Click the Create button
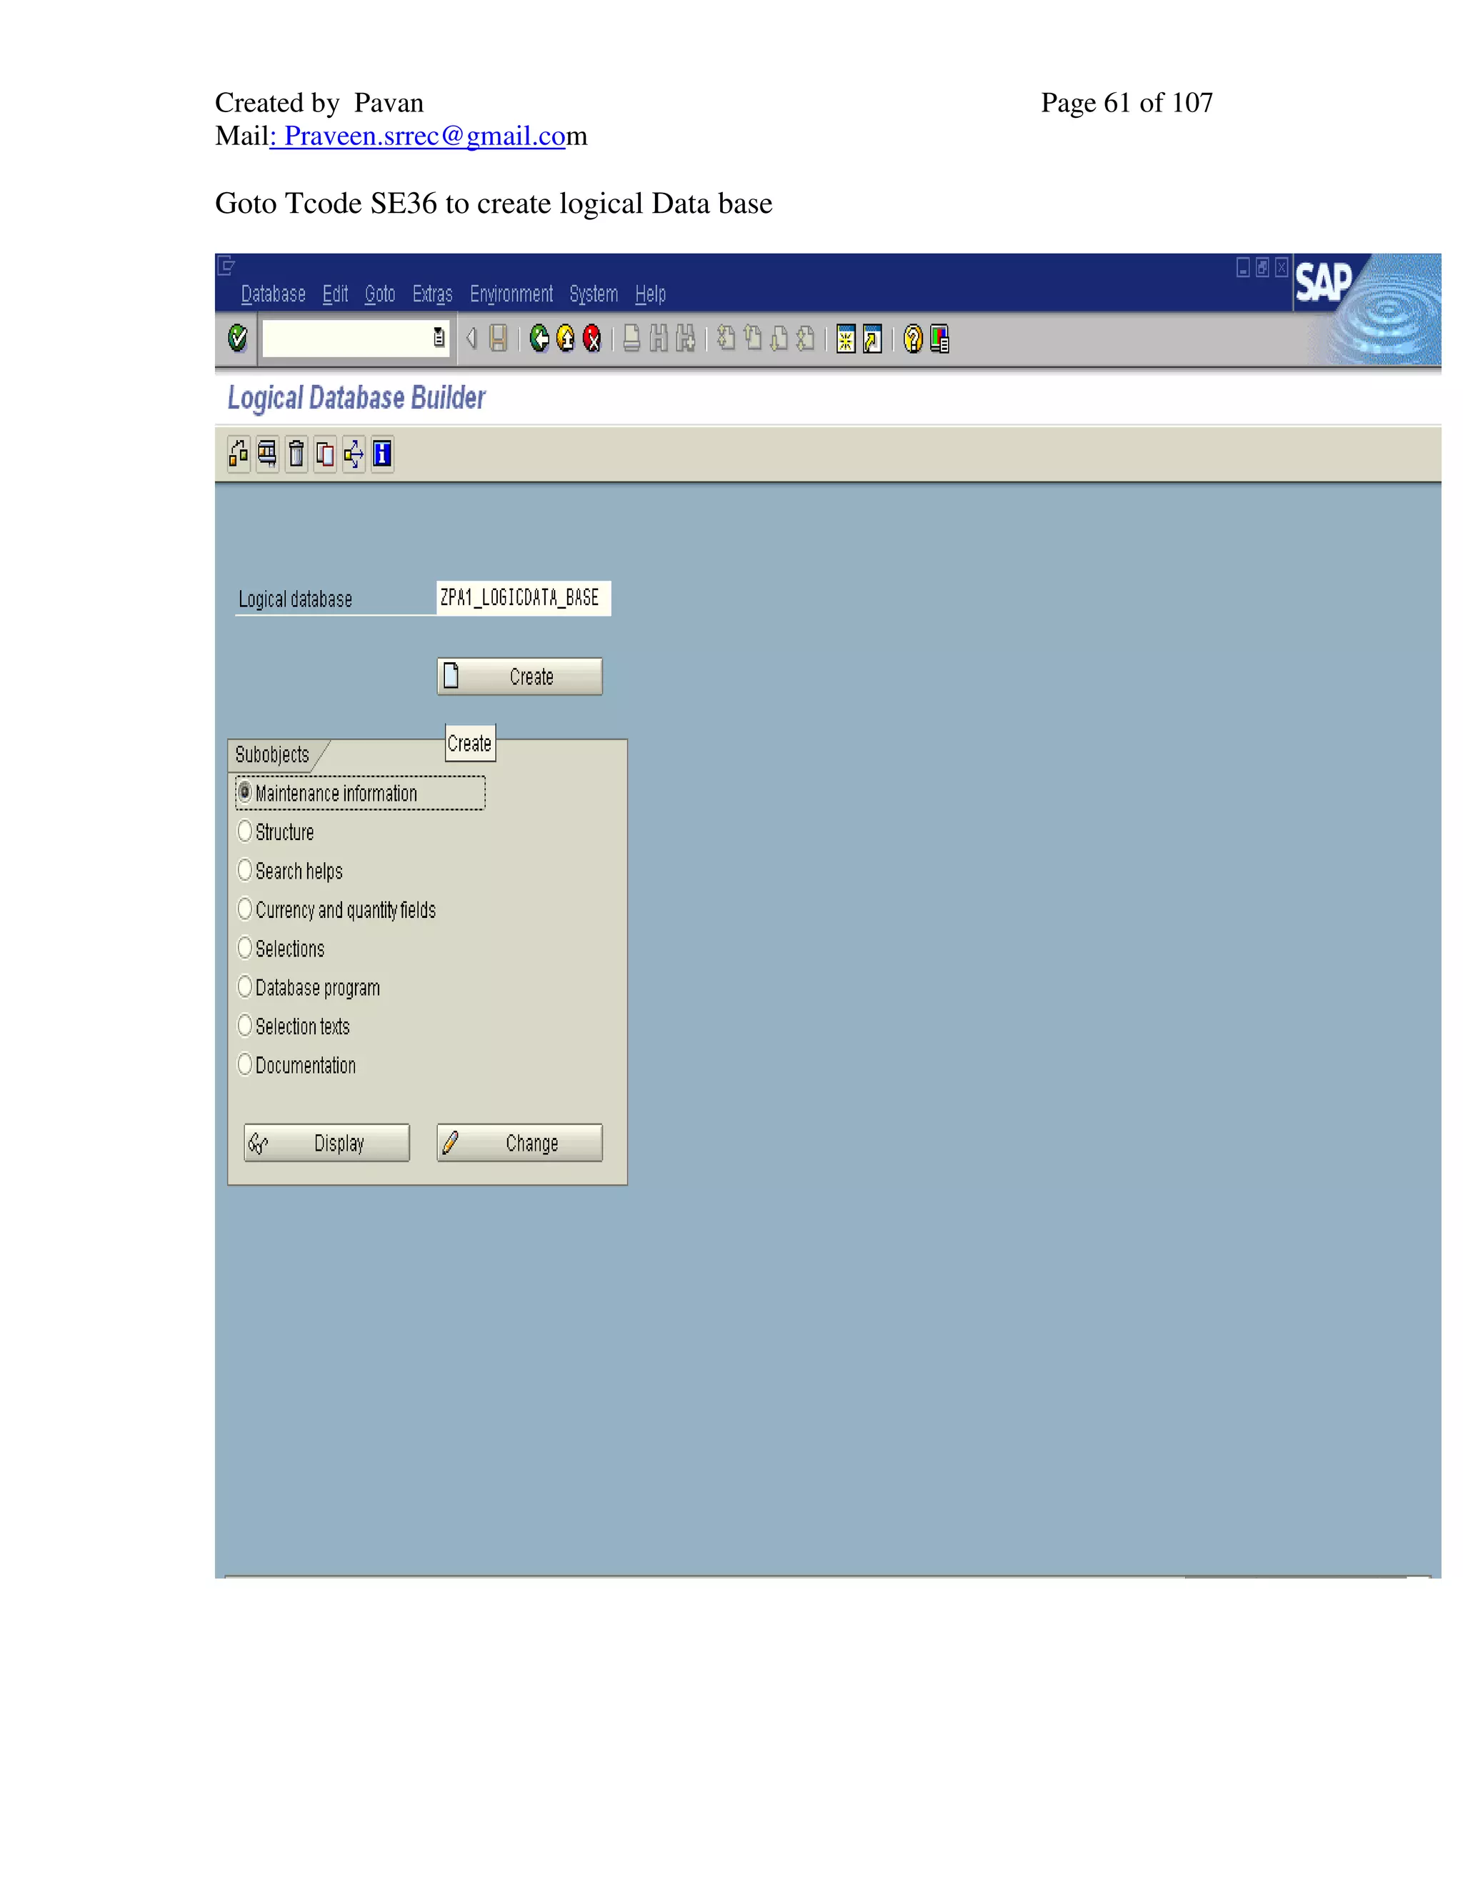The height and width of the screenshot is (1893, 1463). tap(519, 676)
